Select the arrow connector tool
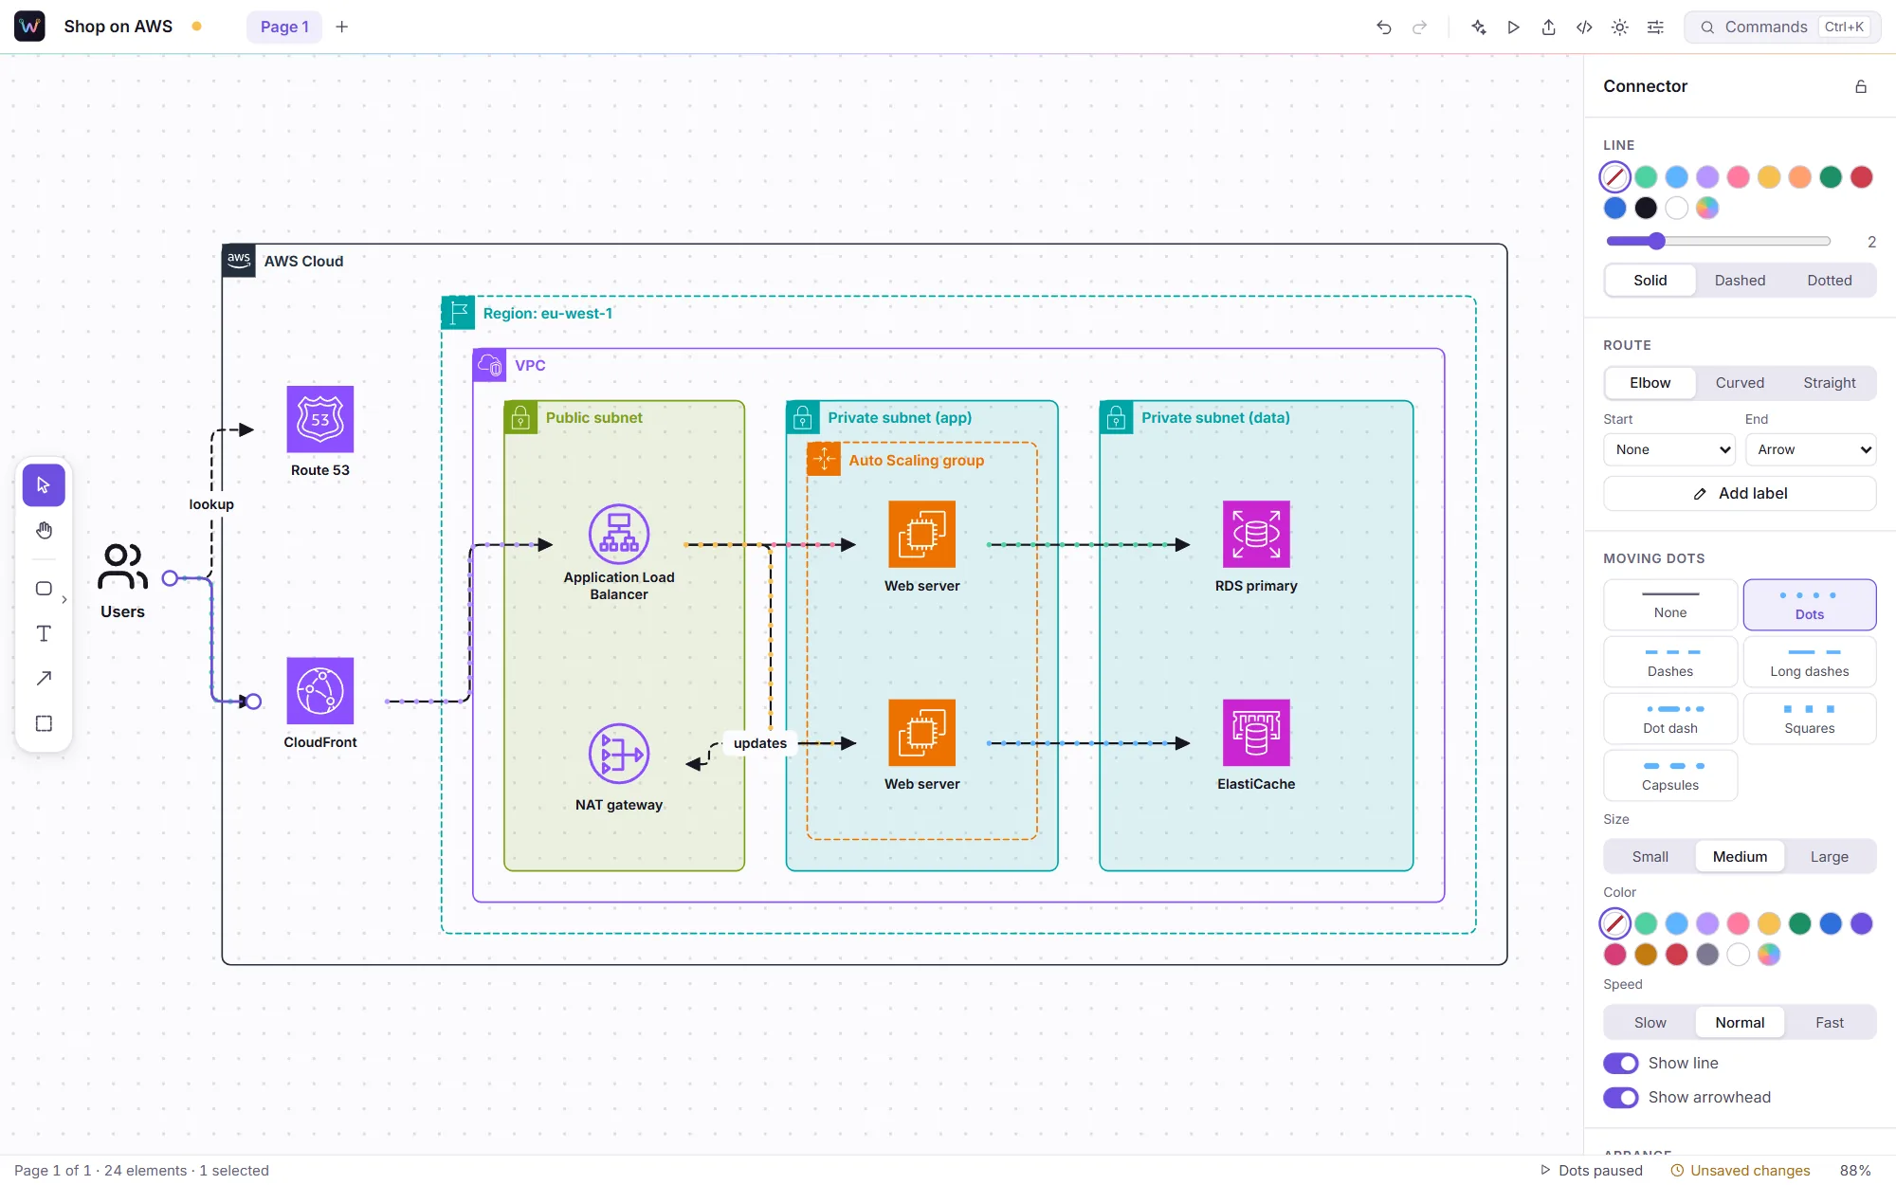 pos(44,678)
